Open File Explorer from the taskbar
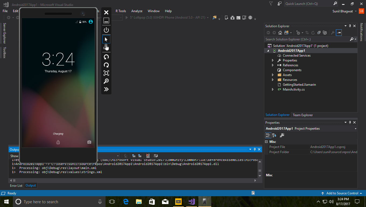The width and height of the screenshot is (366, 207). 139,202
